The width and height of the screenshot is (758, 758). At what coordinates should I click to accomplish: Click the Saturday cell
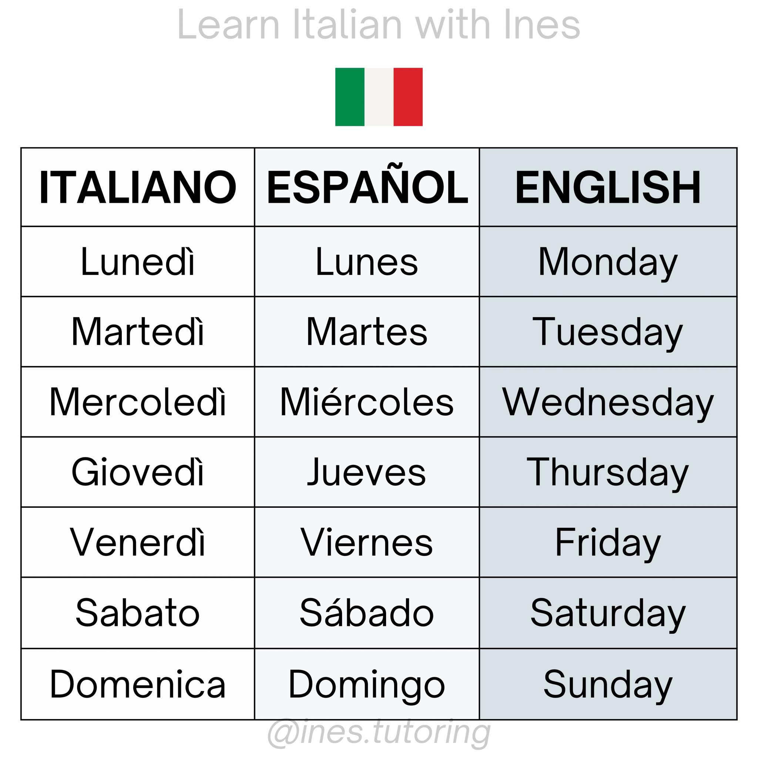click(608, 613)
